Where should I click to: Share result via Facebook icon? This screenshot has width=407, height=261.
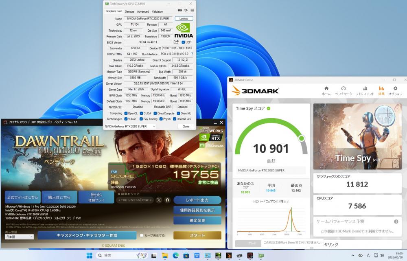tap(167, 200)
